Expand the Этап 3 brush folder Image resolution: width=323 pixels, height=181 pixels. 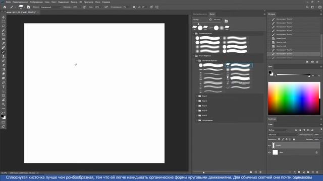(197, 106)
